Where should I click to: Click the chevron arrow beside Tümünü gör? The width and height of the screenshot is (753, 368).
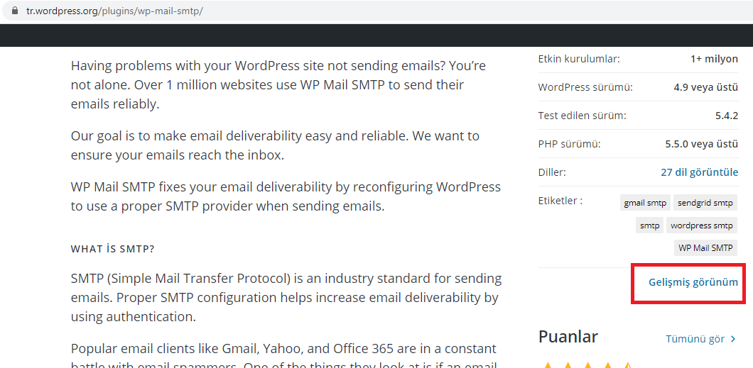coord(733,339)
